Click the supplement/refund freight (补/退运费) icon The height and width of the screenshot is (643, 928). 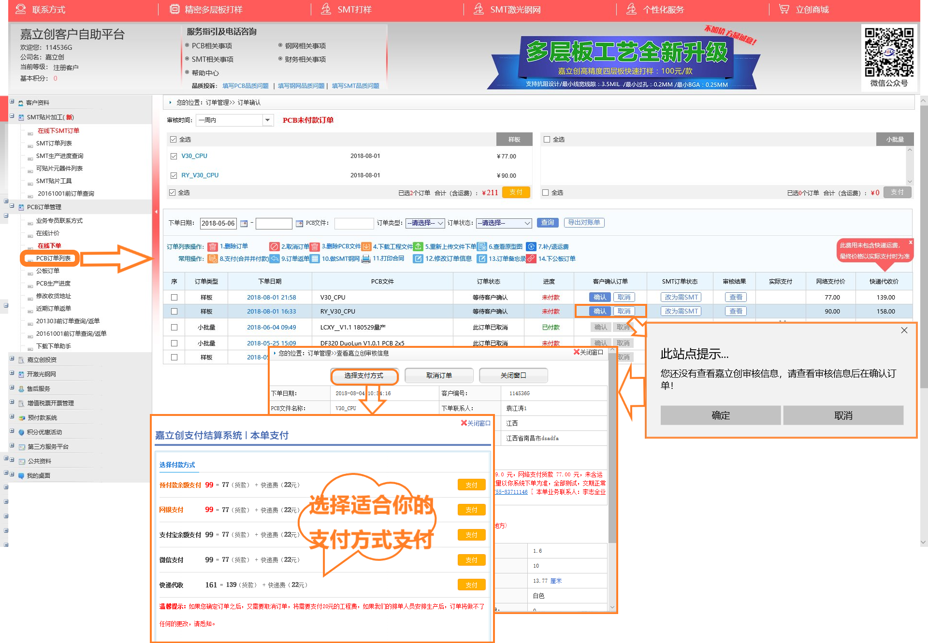pyautogui.click(x=531, y=247)
